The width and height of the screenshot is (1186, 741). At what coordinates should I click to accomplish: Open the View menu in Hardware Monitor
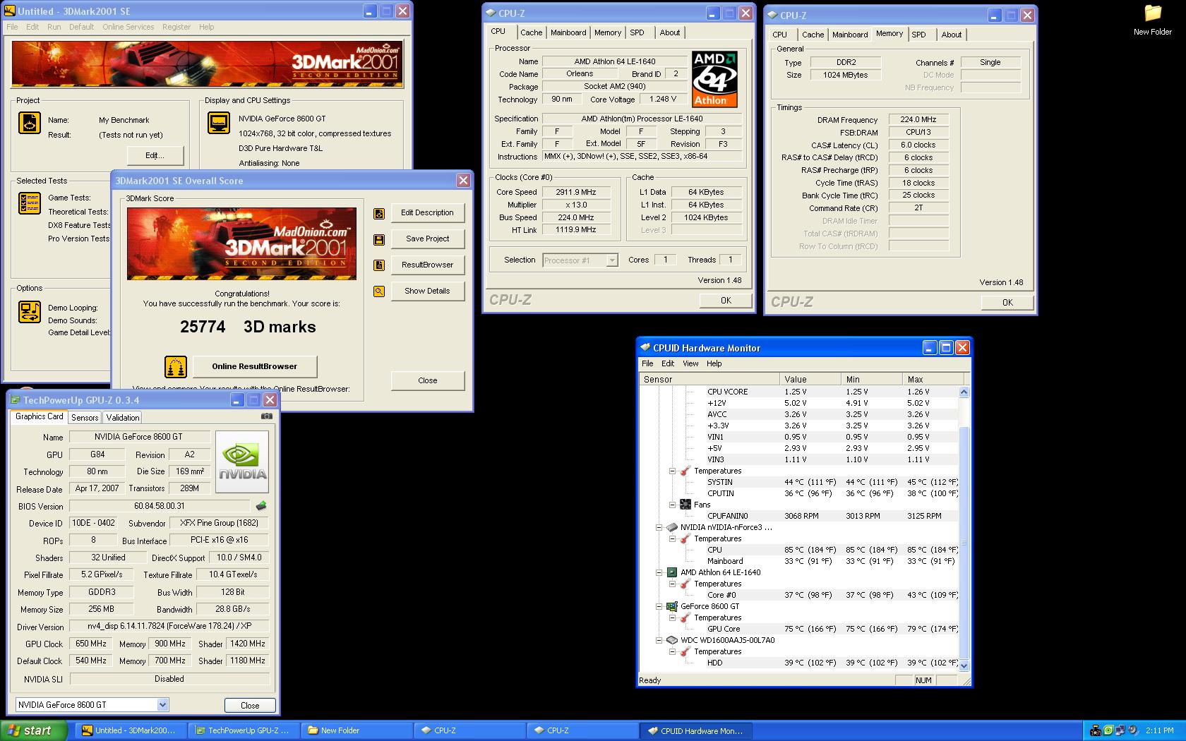coord(690,363)
